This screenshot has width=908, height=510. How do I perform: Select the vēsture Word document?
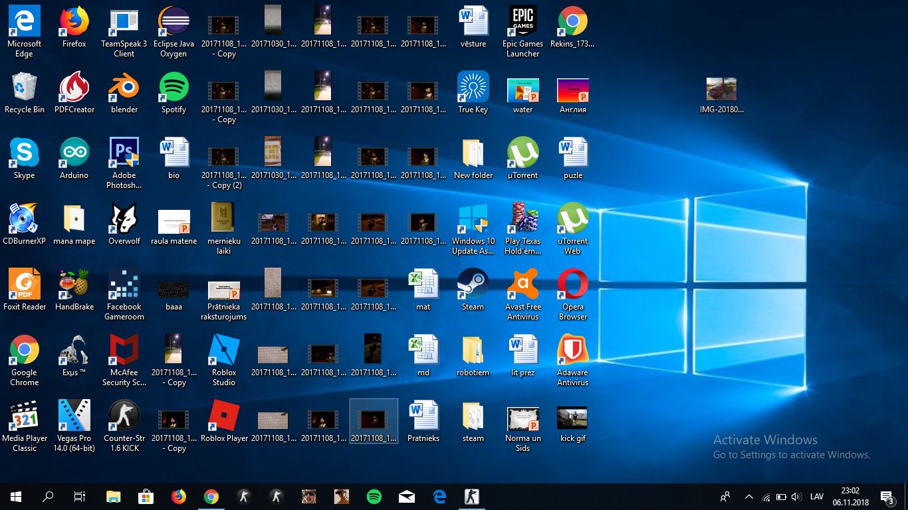473,27
